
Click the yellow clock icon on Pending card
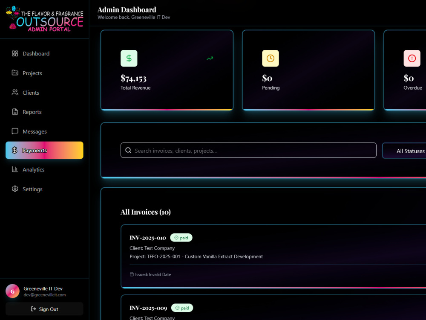(x=271, y=58)
